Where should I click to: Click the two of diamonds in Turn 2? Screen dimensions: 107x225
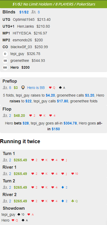tap(64, 187)
